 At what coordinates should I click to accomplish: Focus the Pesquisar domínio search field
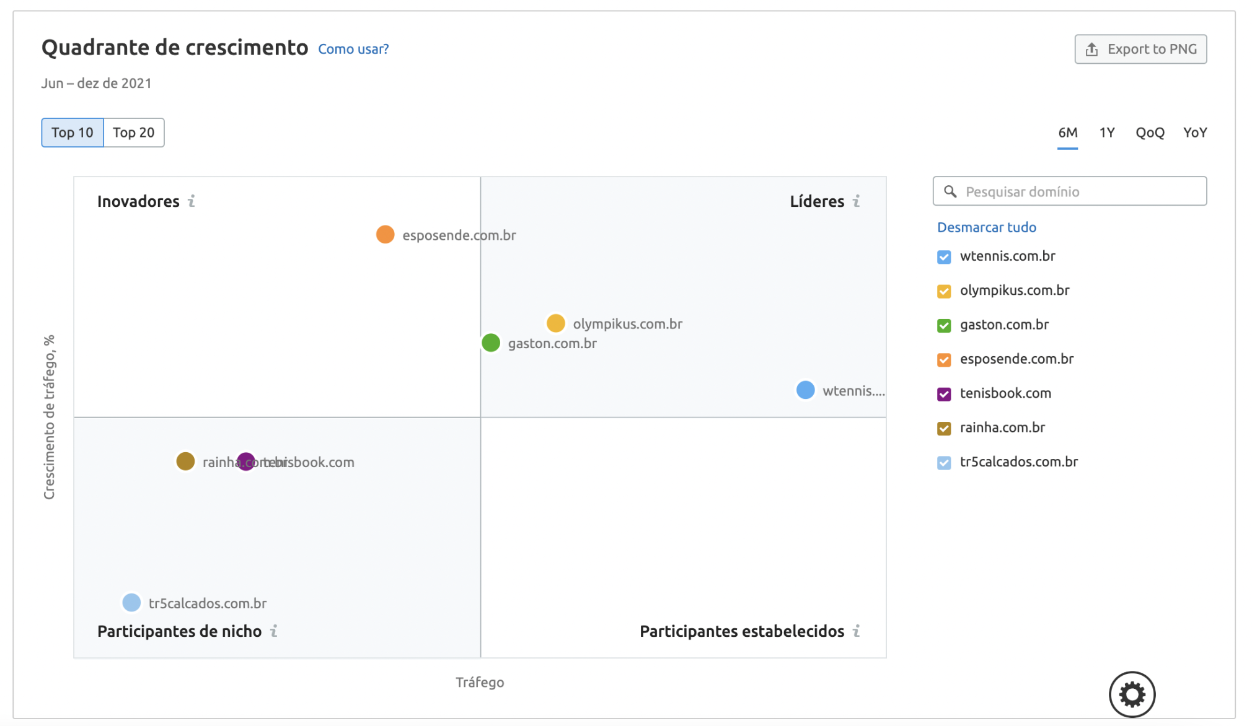[1070, 191]
